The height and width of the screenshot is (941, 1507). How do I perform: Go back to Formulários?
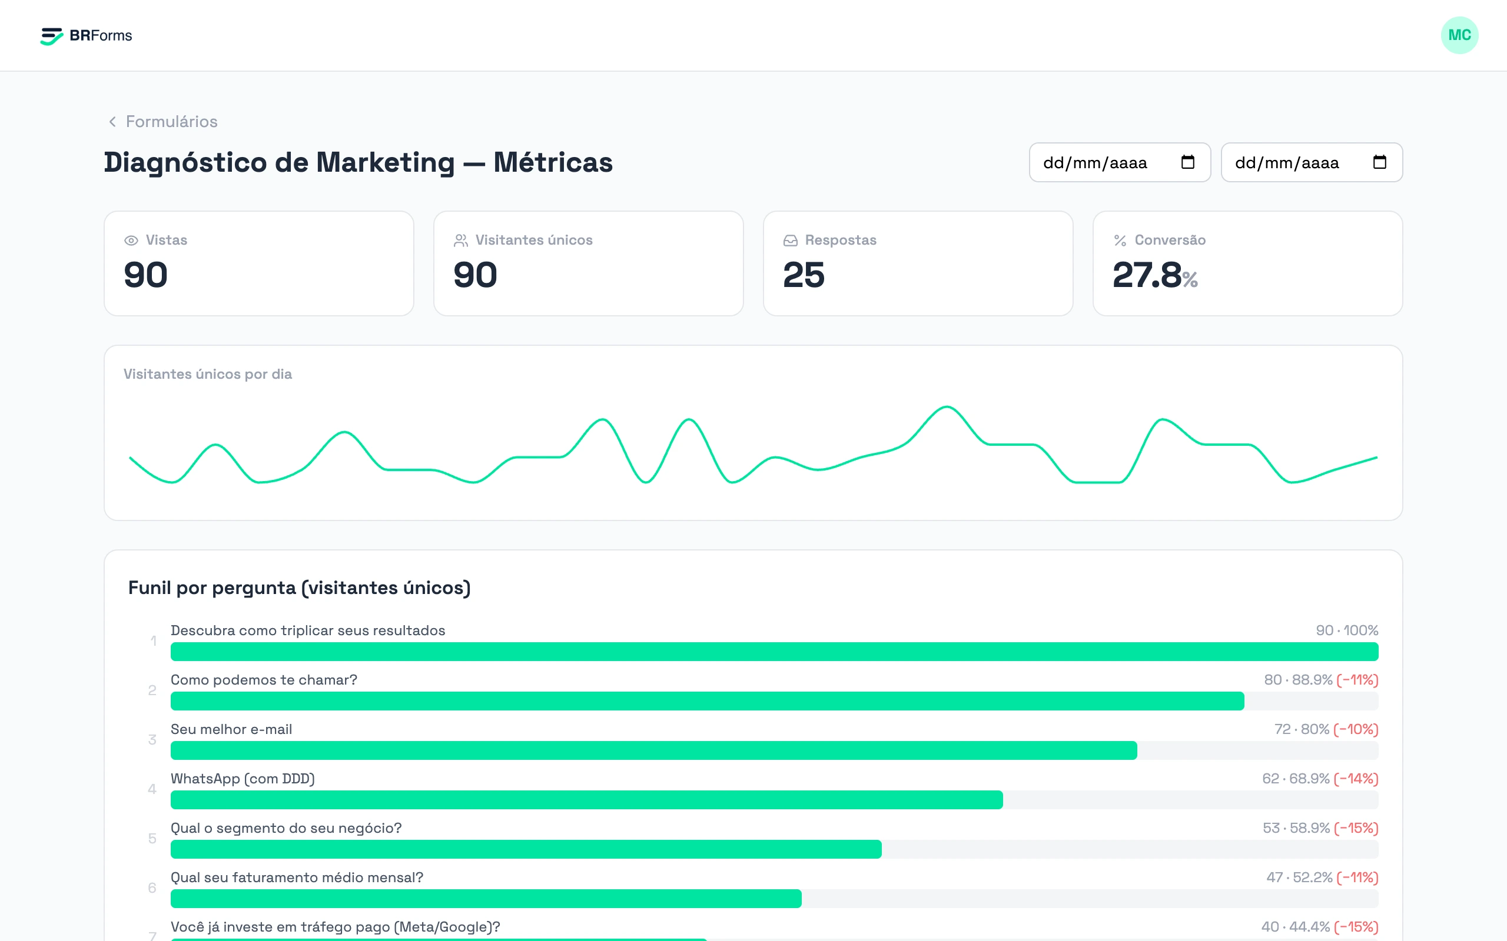pyautogui.click(x=171, y=121)
